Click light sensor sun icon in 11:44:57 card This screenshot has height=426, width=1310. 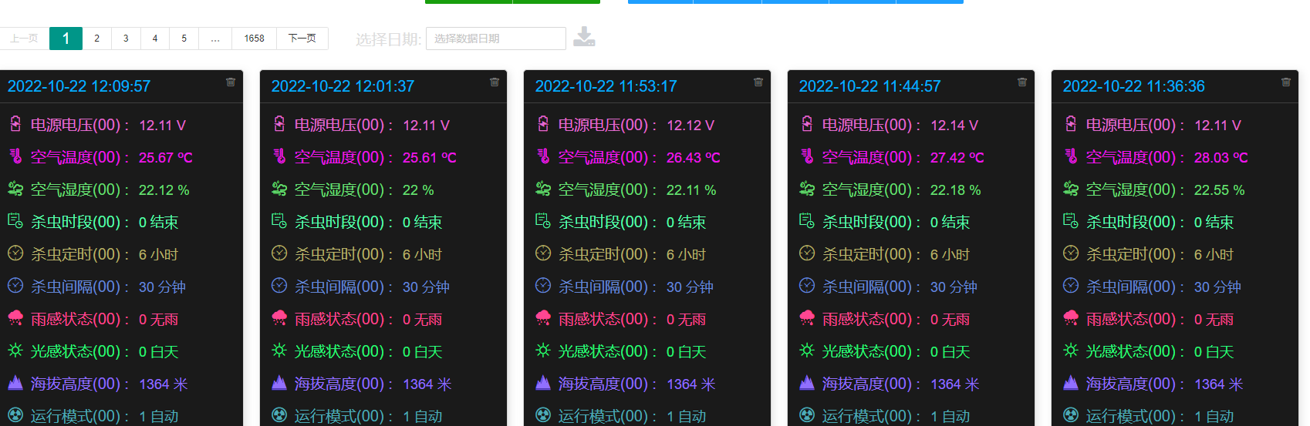pyautogui.click(x=807, y=351)
